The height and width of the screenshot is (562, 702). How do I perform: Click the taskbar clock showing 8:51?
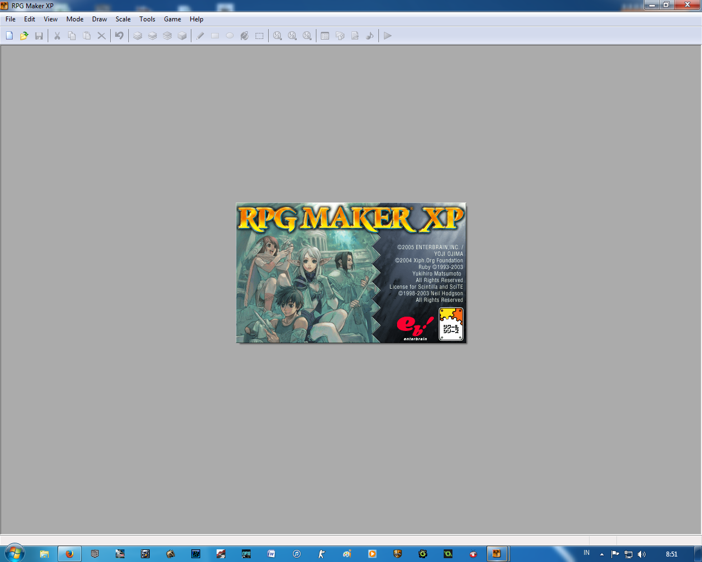672,554
